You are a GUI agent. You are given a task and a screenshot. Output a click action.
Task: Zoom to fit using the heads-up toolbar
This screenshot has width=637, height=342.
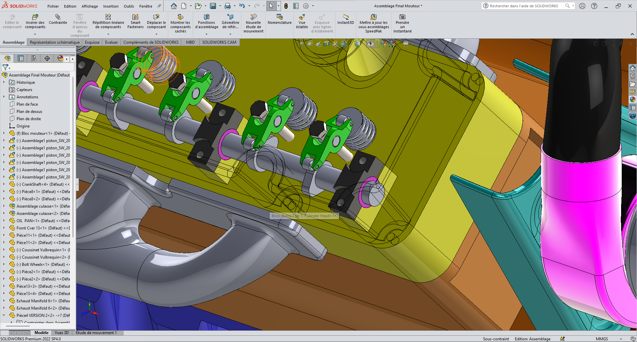point(301,44)
